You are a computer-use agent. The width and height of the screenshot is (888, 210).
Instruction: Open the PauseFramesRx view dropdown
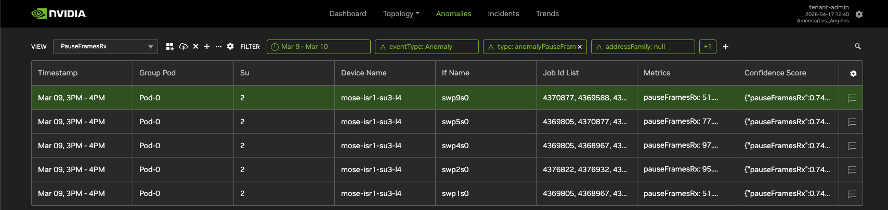click(105, 46)
